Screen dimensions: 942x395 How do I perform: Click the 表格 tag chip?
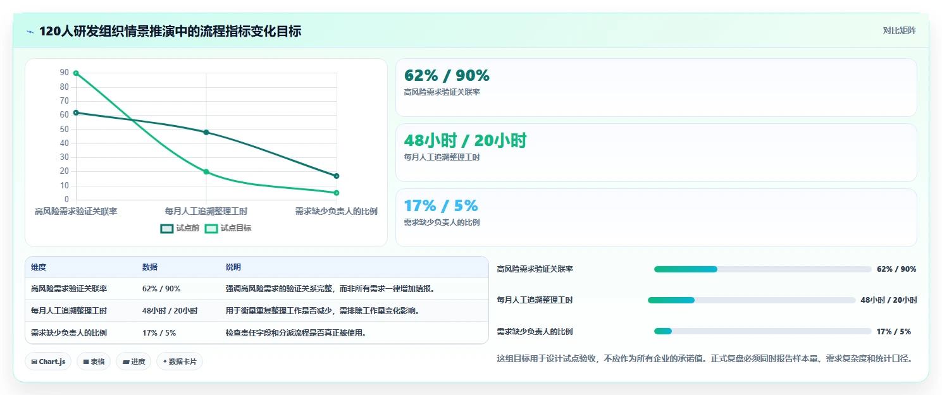94,362
